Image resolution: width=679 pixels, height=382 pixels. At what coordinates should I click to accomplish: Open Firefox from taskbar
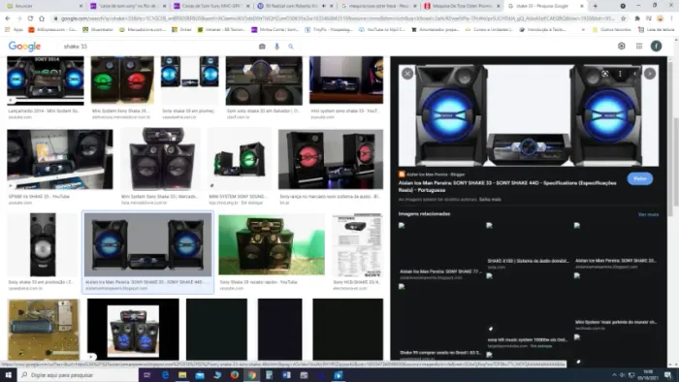click(x=235, y=374)
